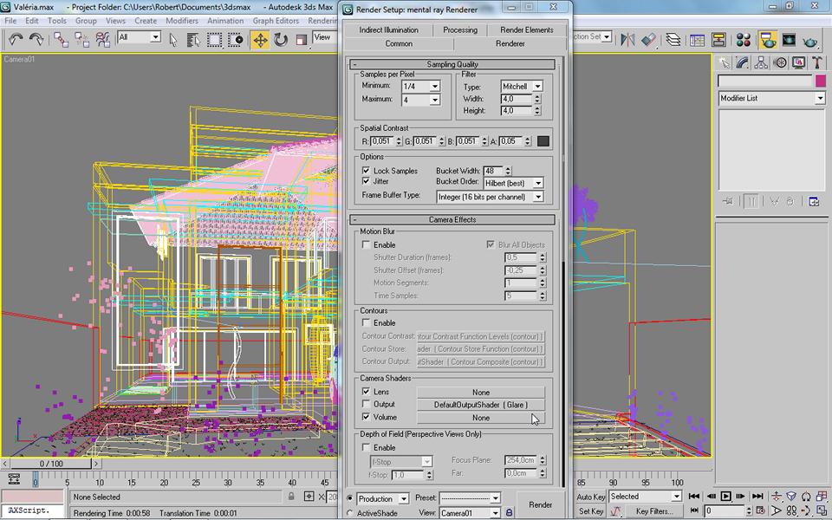Click the Render button
Viewport: 832px width, 520px height.
point(539,504)
